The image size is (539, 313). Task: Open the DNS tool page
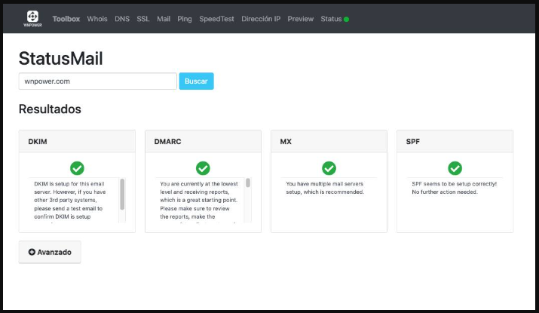(x=122, y=19)
